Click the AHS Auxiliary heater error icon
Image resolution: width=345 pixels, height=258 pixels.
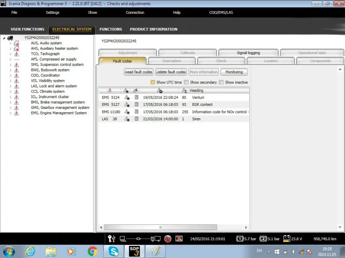point(16,49)
